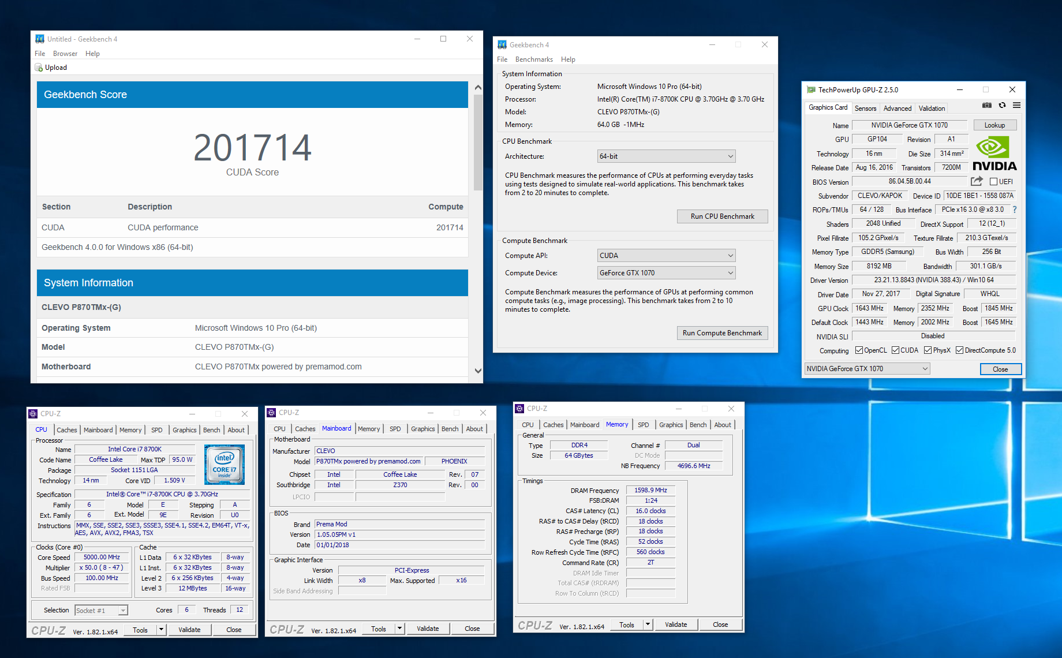Click the Tools dropdown arrow in CPU-Z processor window
The width and height of the screenshot is (1062, 658).
[x=161, y=630]
